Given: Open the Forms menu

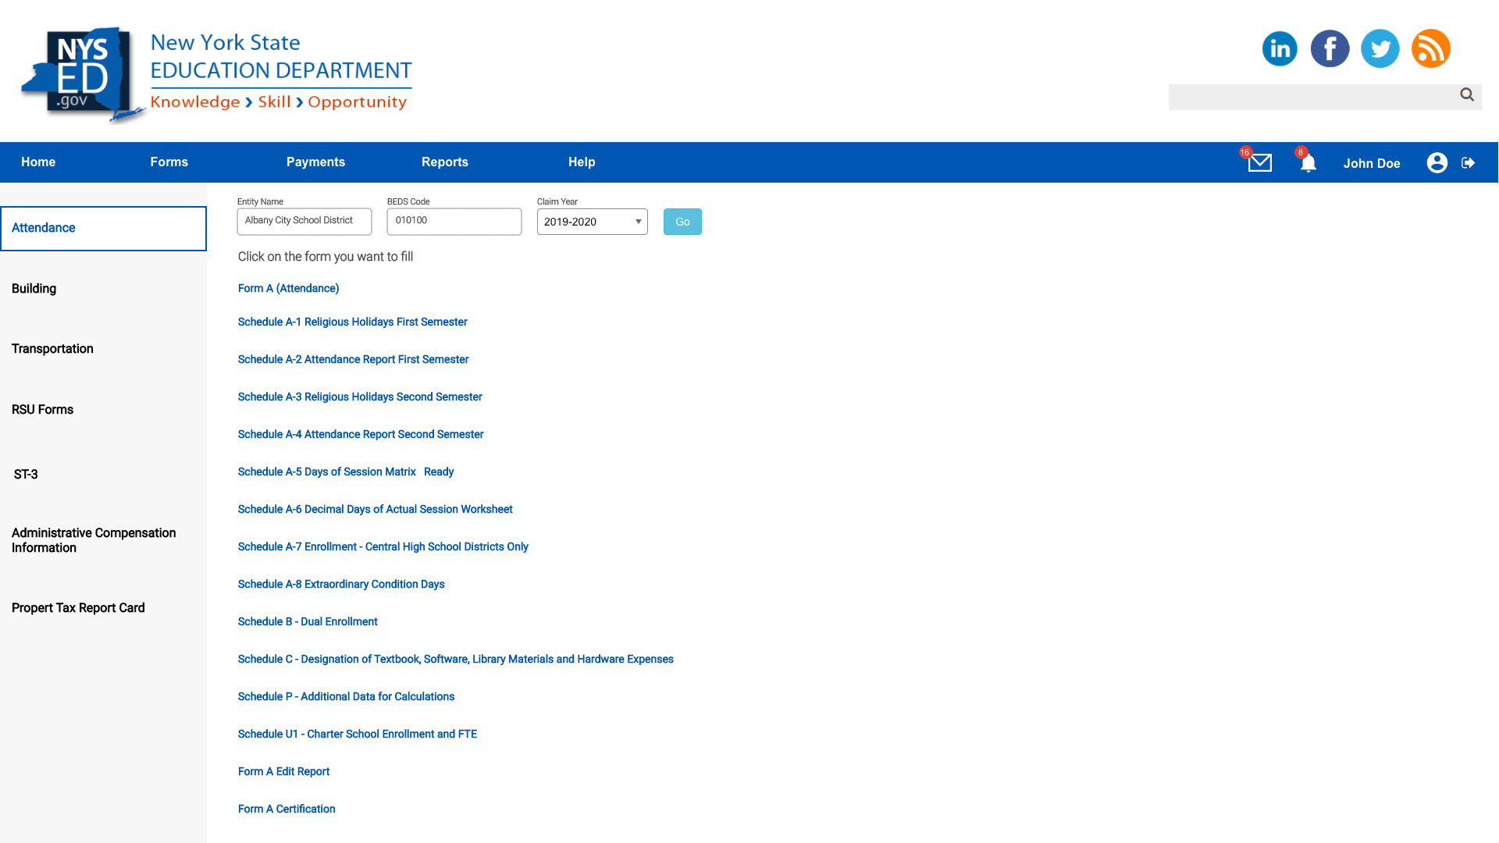Looking at the screenshot, I should tap(169, 162).
